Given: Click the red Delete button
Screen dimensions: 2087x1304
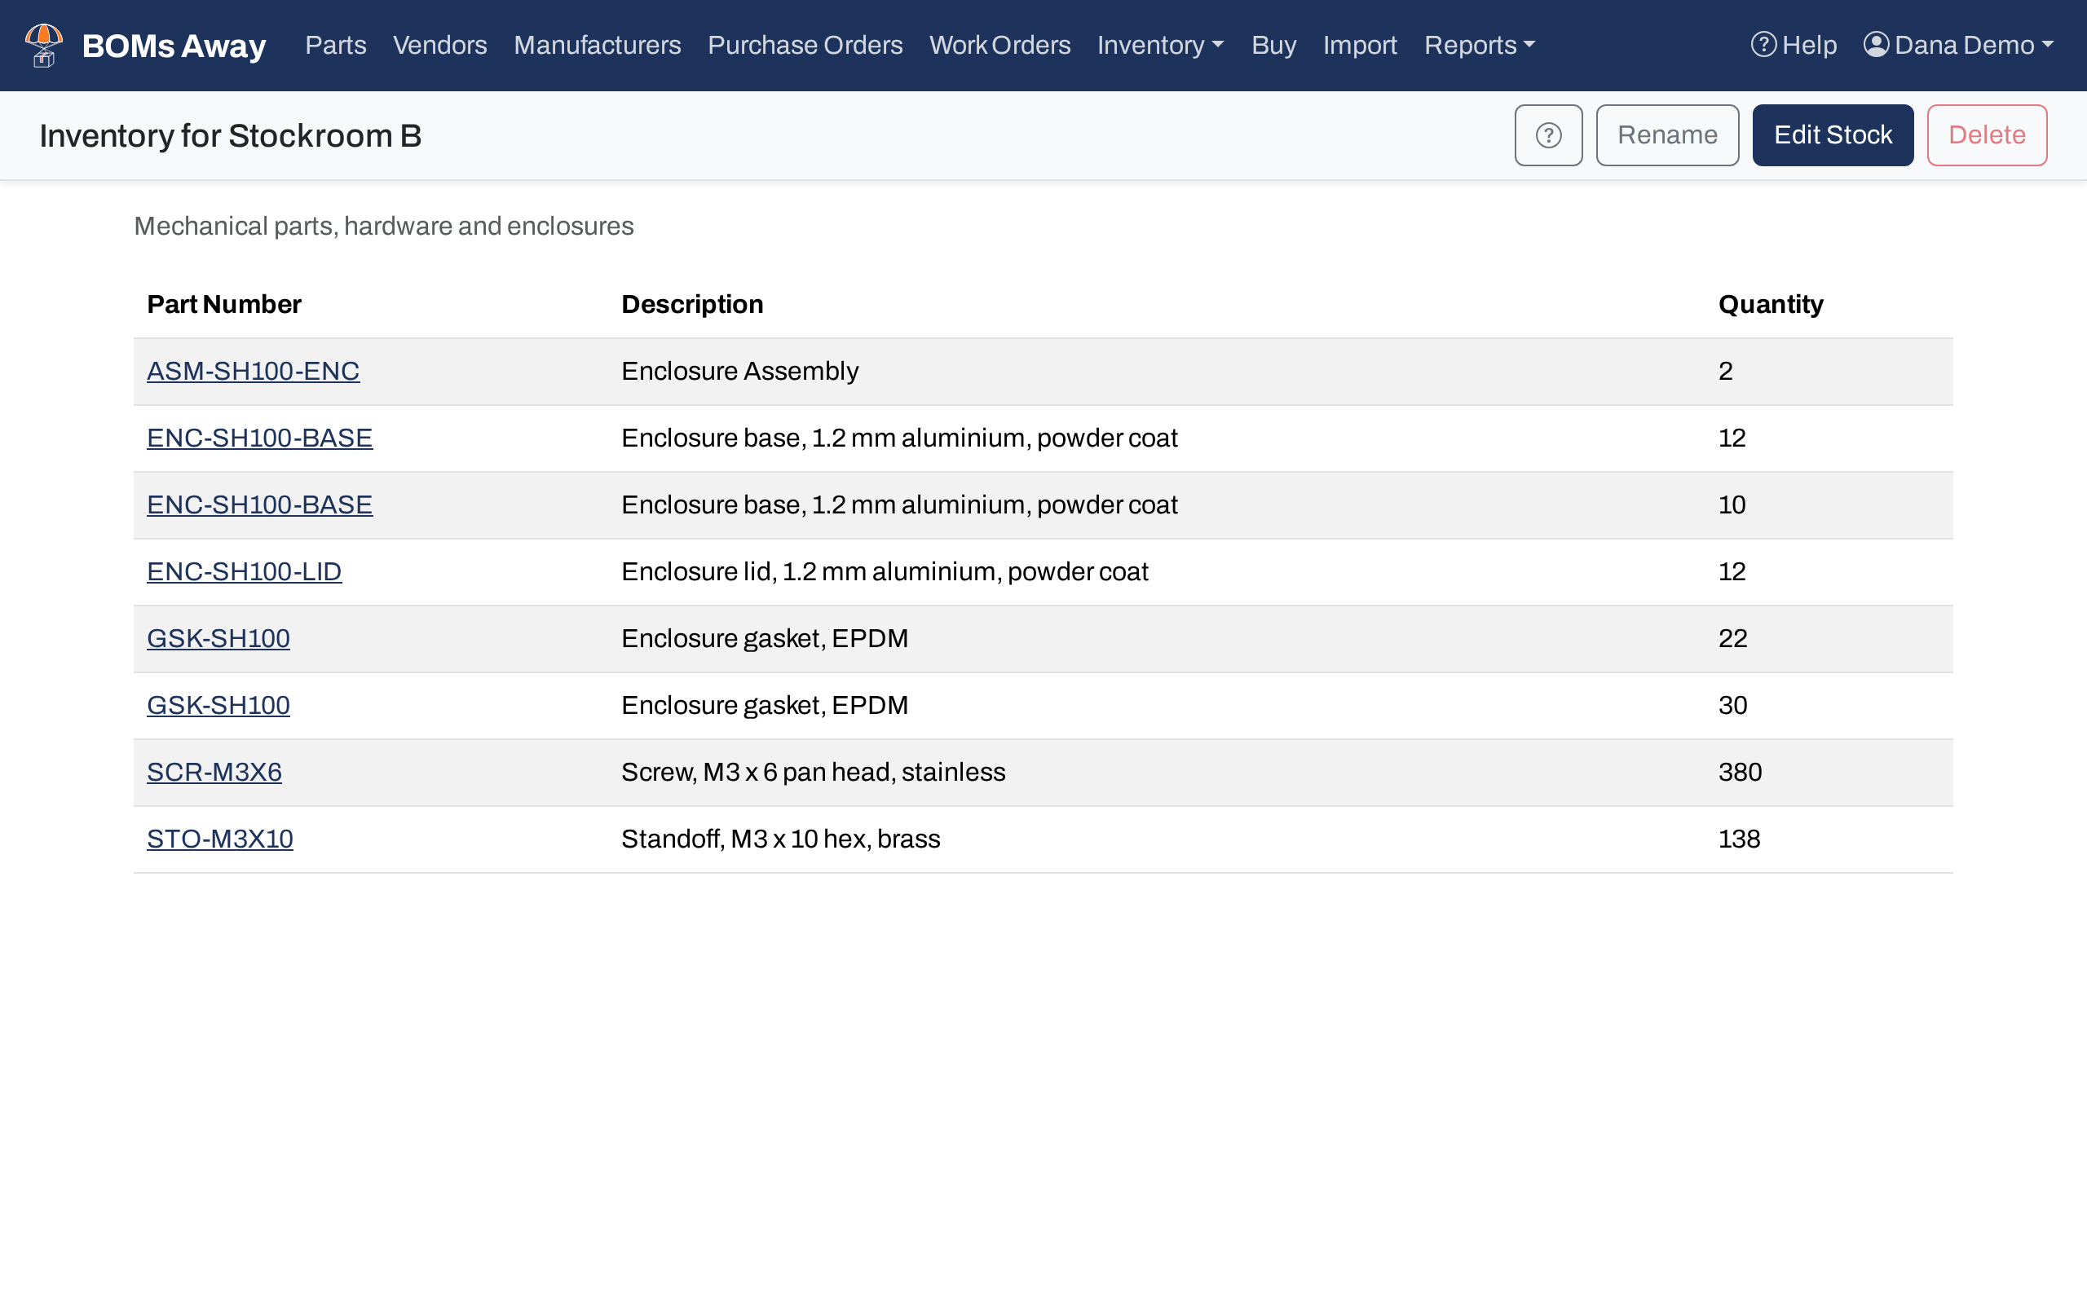Looking at the screenshot, I should (1987, 135).
